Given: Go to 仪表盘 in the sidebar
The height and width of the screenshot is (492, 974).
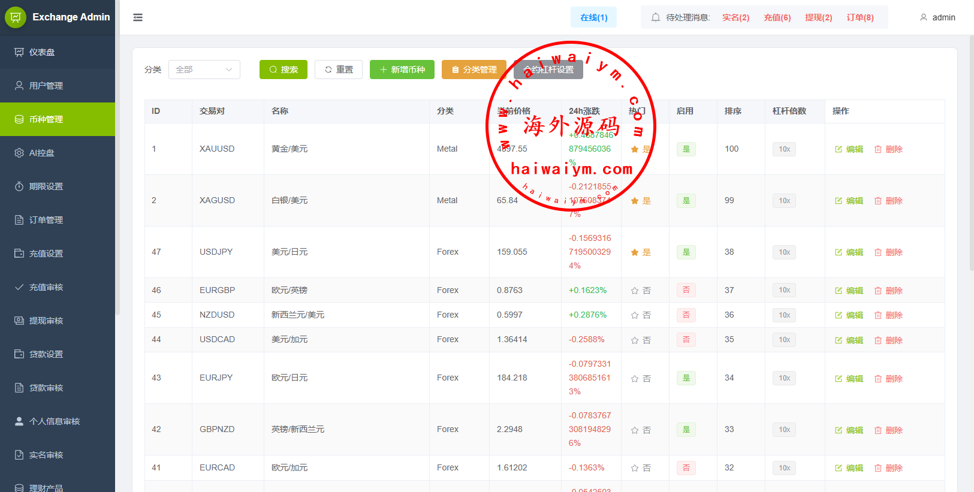Looking at the screenshot, I should point(58,52).
